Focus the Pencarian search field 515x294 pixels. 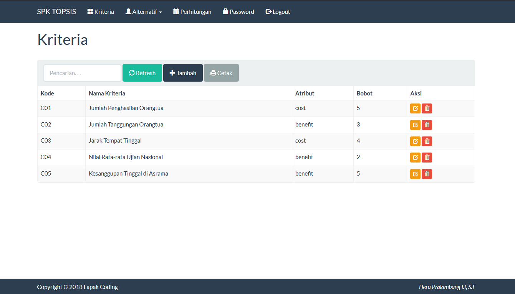[83, 73]
